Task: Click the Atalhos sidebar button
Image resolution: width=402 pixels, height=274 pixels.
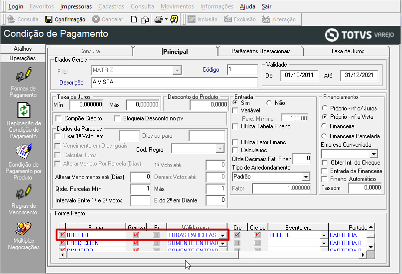Action: click(x=23, y=49)
